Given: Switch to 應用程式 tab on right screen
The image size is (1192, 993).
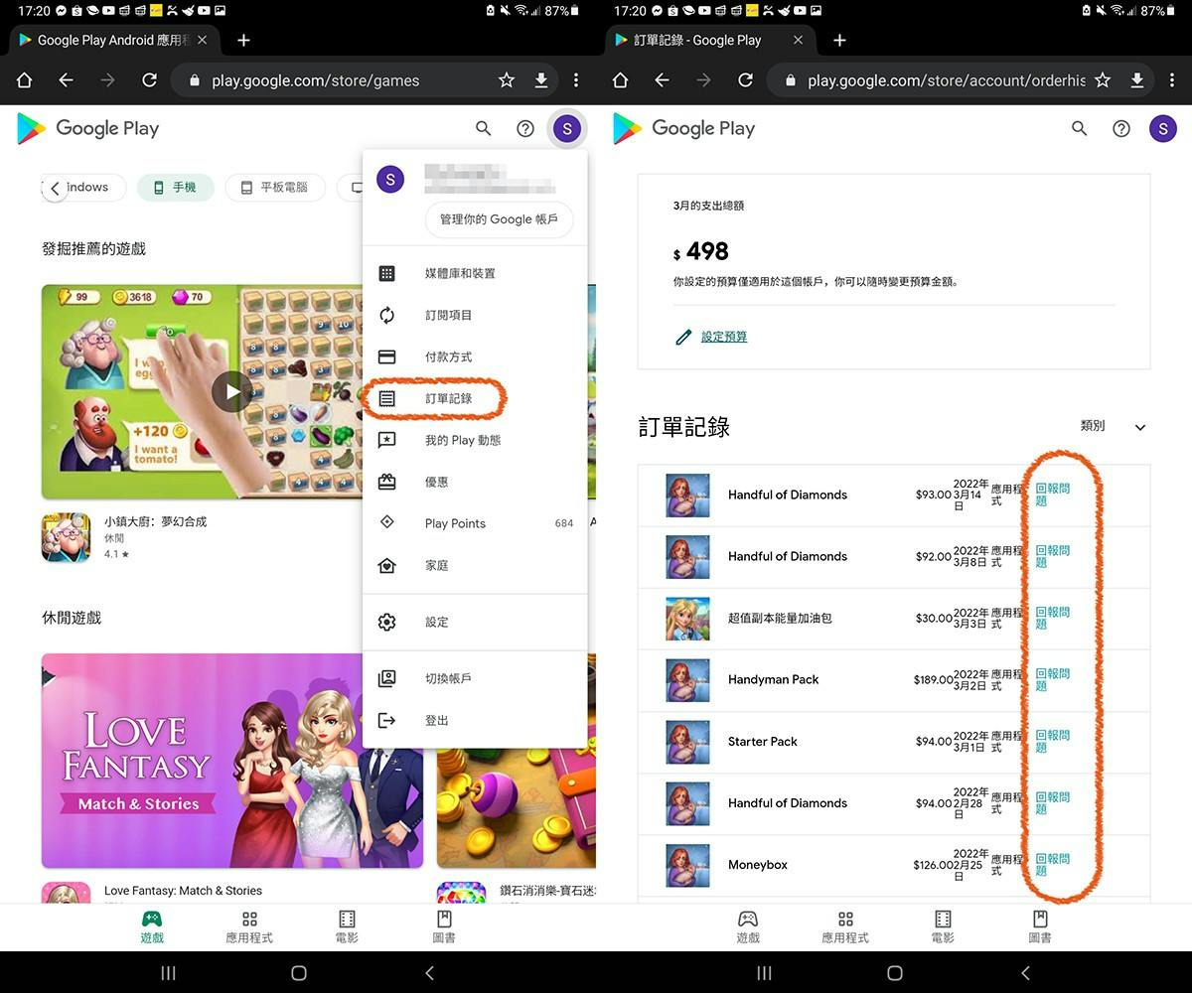Looking at the screenshot, I should click(x=845, y=926).
